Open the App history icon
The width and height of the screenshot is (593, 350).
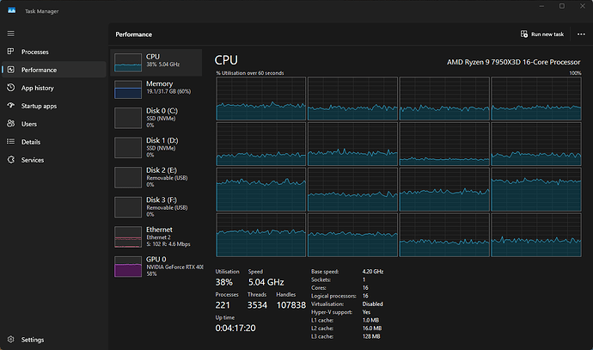click(x=11, y=88)
